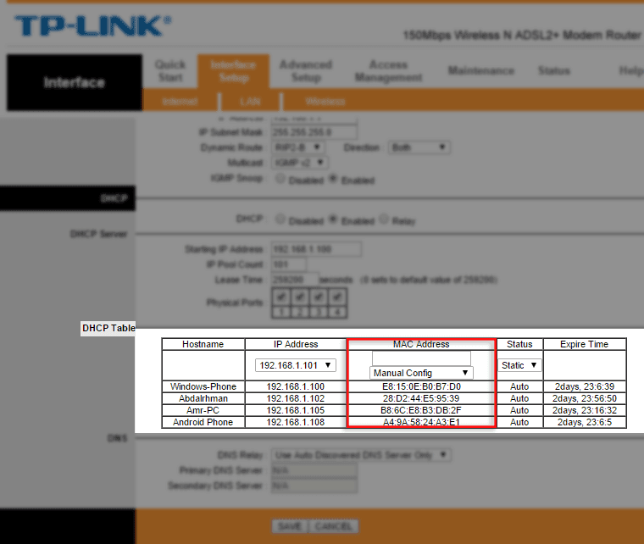This screenshot has width=644, height=544.
Task: Toggle Physical Port 2 checkbox
Action: [300, 297]
